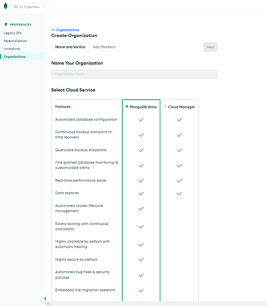This screenshot has height=306, width=266.
Task: Select the Cloud Manager radio button
Action: point(165,107)
